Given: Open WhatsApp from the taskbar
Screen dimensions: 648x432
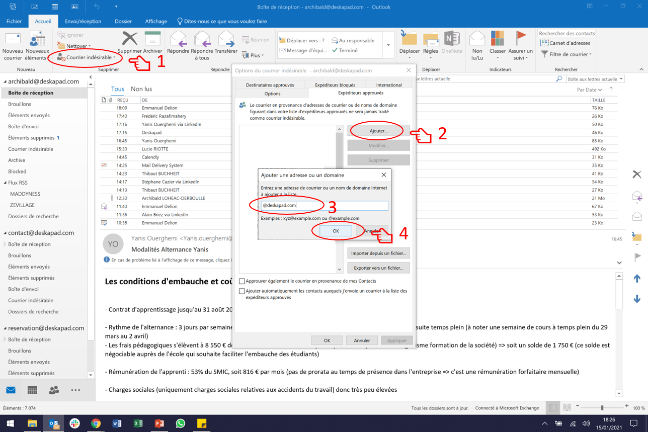Looking at the screenshot, I should (181, 423).
